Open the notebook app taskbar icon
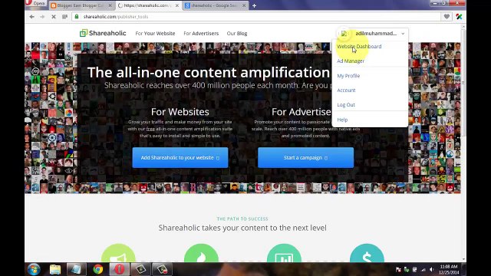The image size is (491, 276). tap(76, 269)
